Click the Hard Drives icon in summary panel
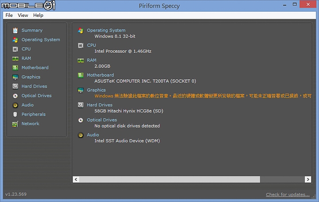 [x=81, y=105]
